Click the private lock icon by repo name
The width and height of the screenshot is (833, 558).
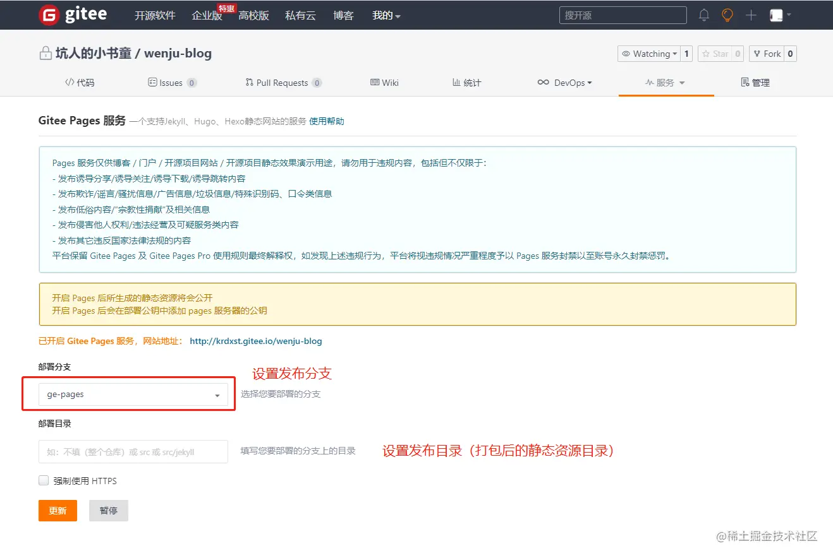click(x=45, y=53)
